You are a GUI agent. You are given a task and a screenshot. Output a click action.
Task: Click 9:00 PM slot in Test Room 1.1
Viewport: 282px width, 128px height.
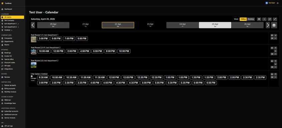pyautogui.click(x=82, y=38)
